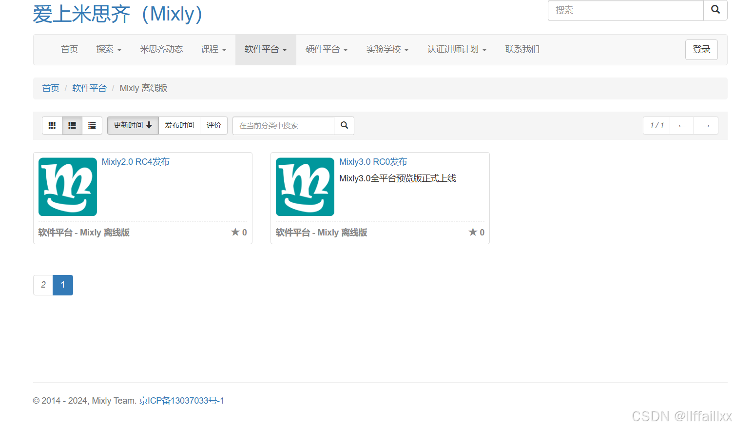Go to page 2 of results
This screenshot has width=734, height=429.
[x=43, y=285]
